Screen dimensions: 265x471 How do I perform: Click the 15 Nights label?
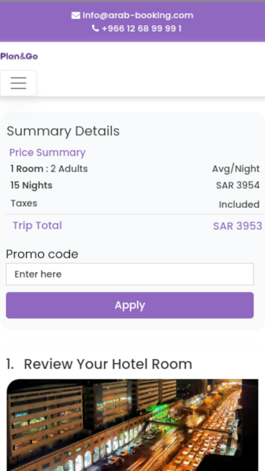[32, 185]
